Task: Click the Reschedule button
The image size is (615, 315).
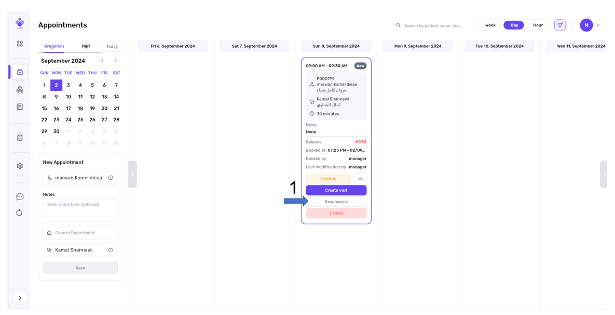Action: 336,202
